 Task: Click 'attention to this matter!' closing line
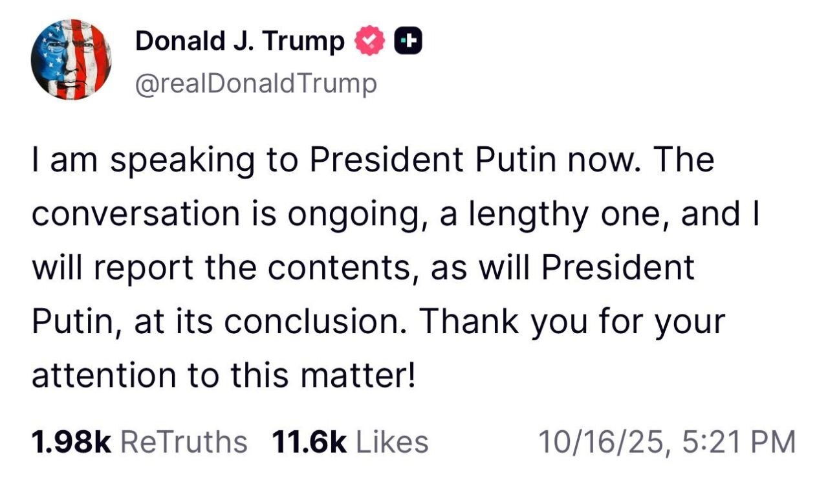tap(223, 376)
